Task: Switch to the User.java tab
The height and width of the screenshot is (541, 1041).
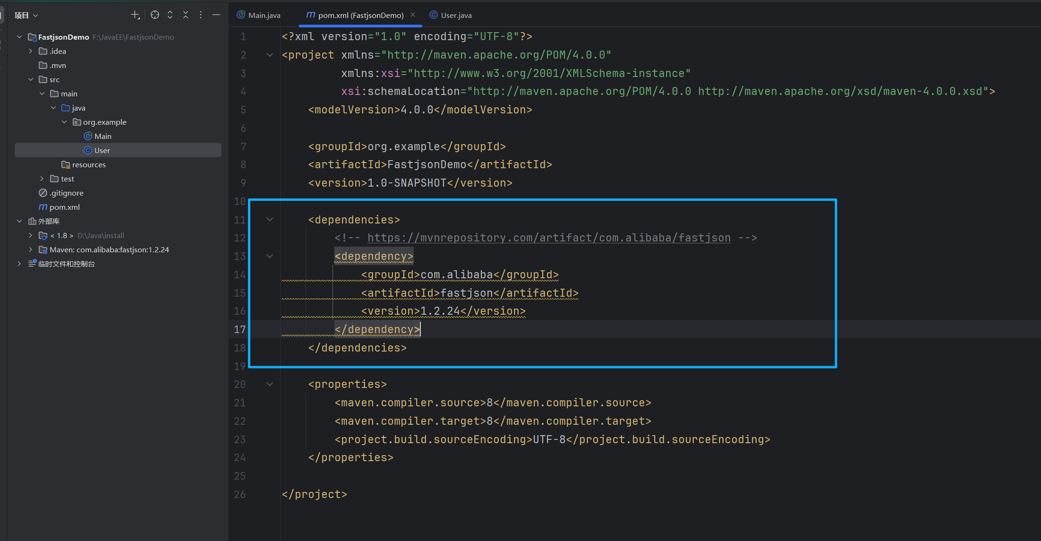Action: point(455,15)
